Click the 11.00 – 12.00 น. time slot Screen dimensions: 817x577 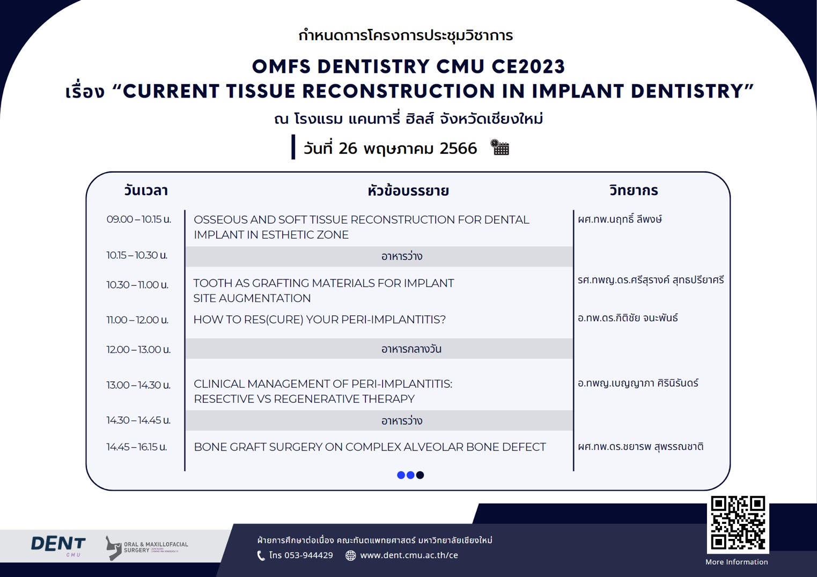tap(137, 320)
